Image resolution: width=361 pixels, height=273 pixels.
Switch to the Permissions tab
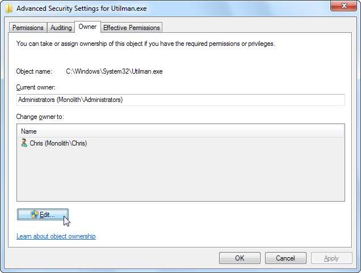(28, 27)
